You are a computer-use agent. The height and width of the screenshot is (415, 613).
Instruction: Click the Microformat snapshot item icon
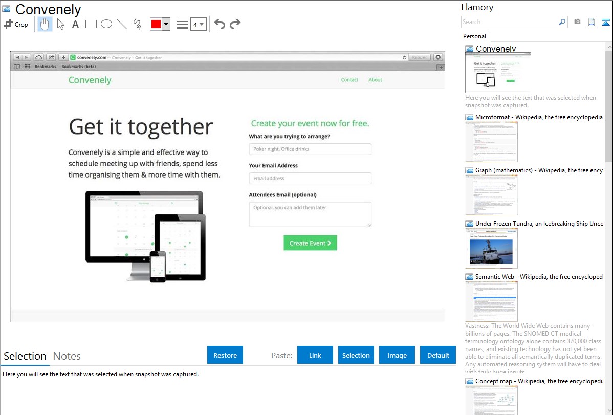pyautogui.click(x=469, y=117)
